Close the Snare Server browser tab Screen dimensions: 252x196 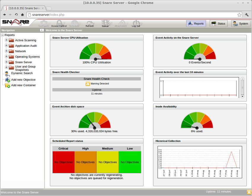coord(43,8)
